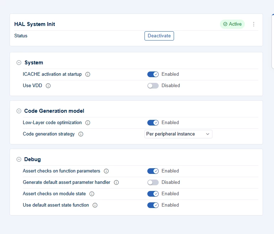Viewport: 274px width, 234px height.
Task: Click Enabled text beside ICACHE activation
Action: [170, 74]
